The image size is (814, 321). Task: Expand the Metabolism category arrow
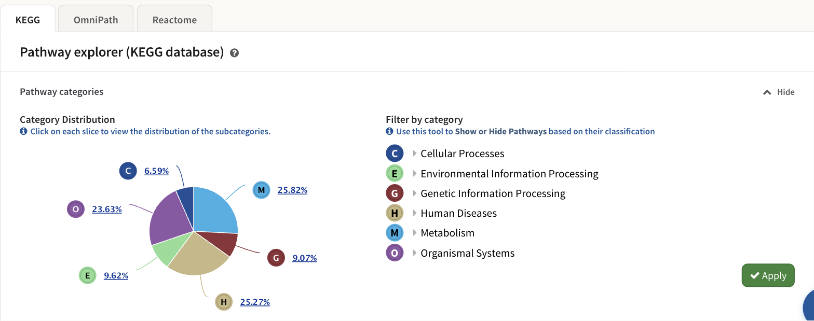point(414,233)
